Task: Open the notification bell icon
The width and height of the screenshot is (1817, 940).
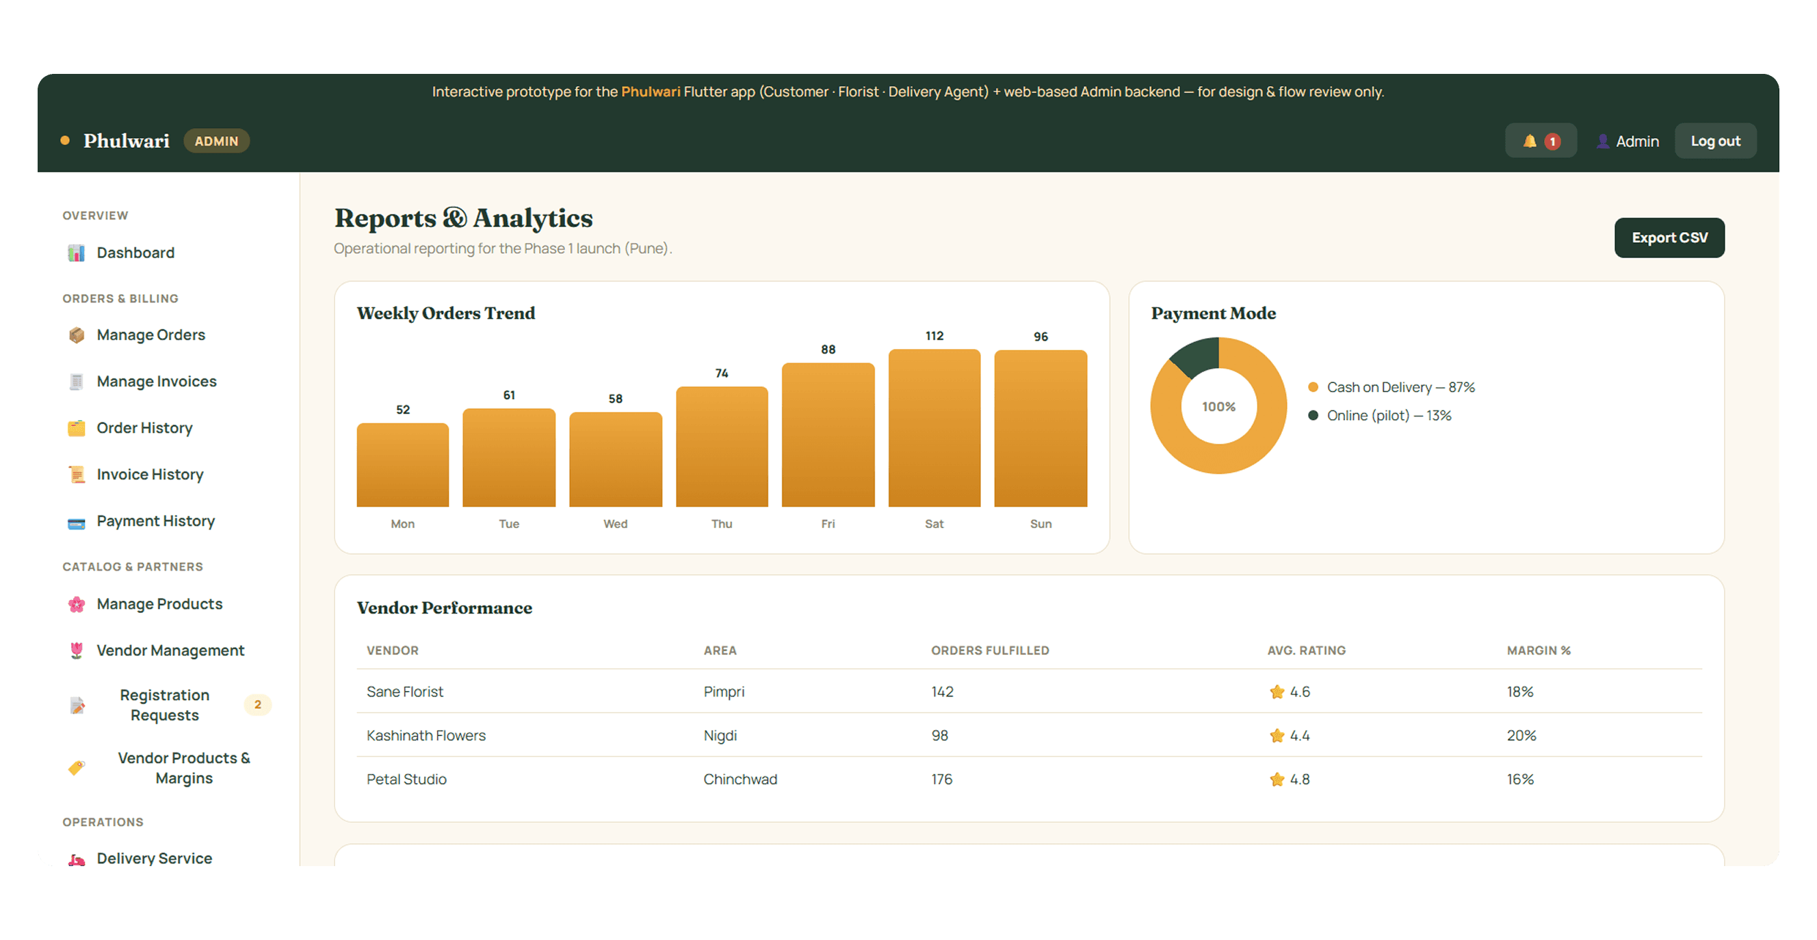Action: click(x=1528, y=141)
